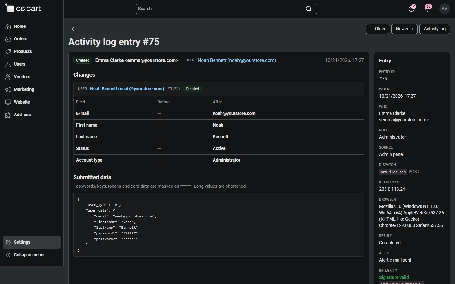Click the Settings gear icon
Image resolution: width=455 pixels, height=284 pixels.
tap(8, 242)
